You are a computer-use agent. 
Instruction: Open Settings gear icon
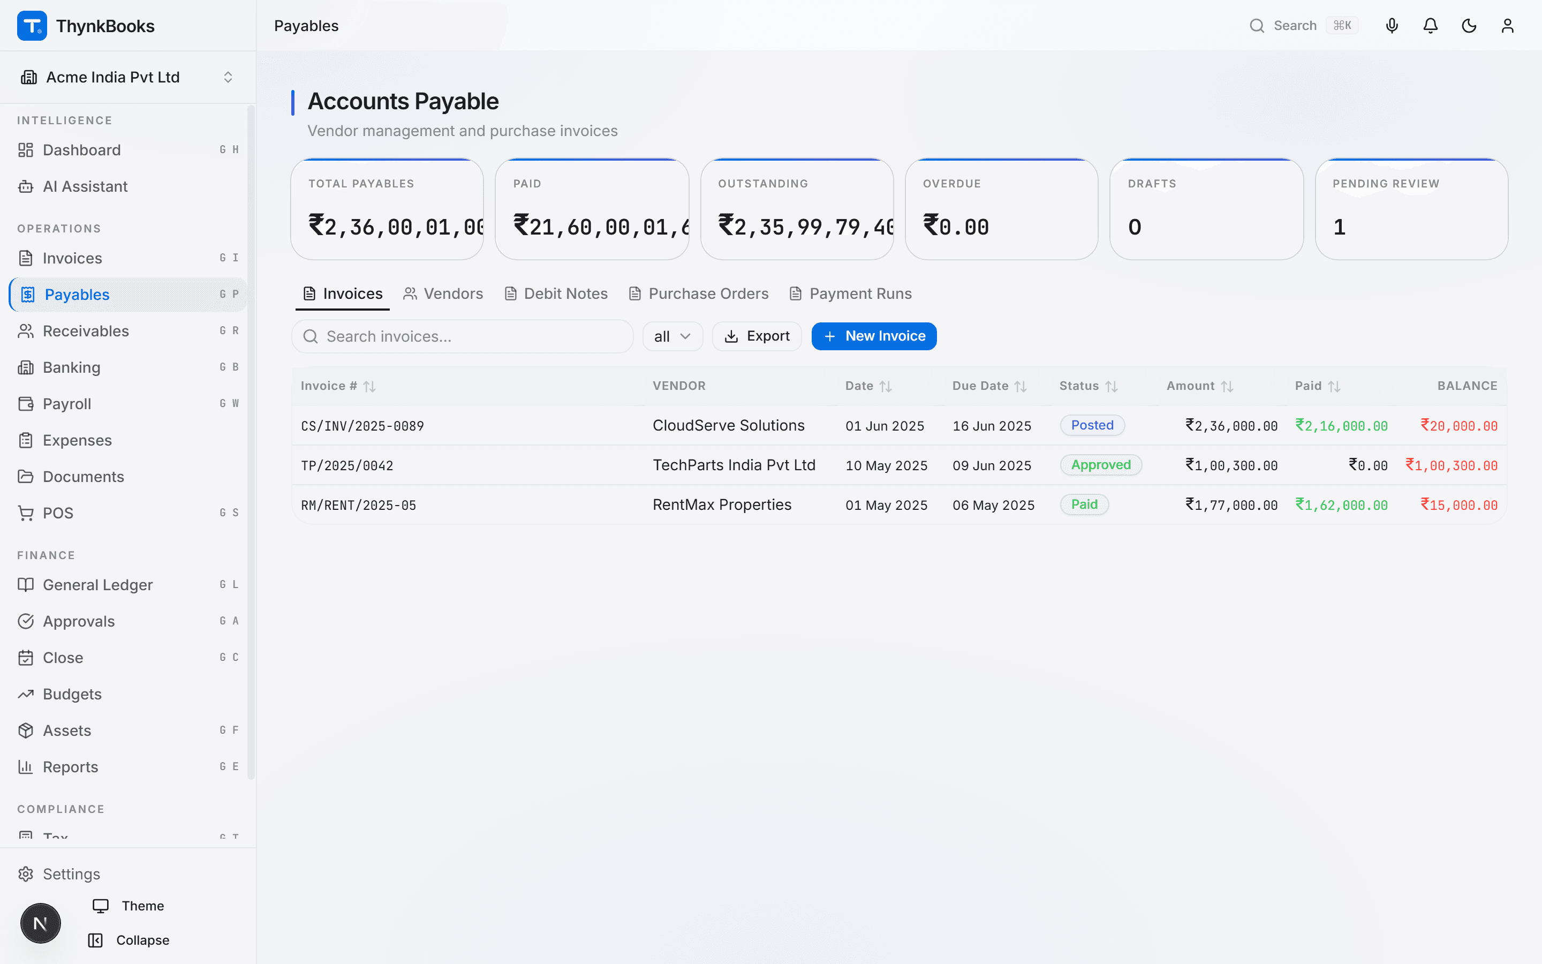26,873
